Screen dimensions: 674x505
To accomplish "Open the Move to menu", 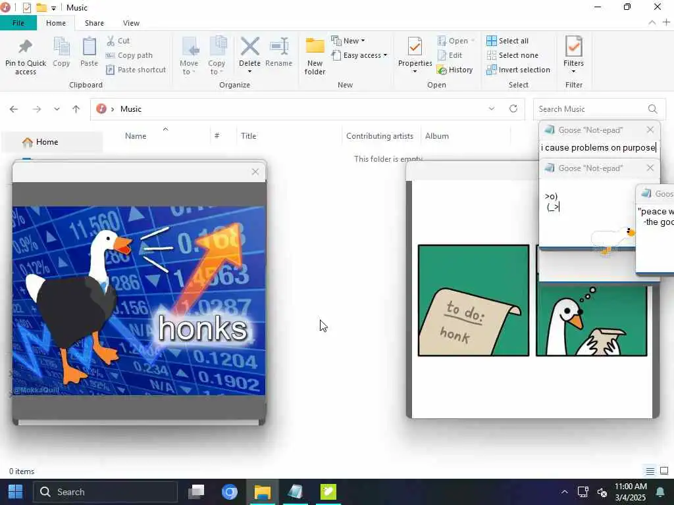I will [x=189, y=56].
